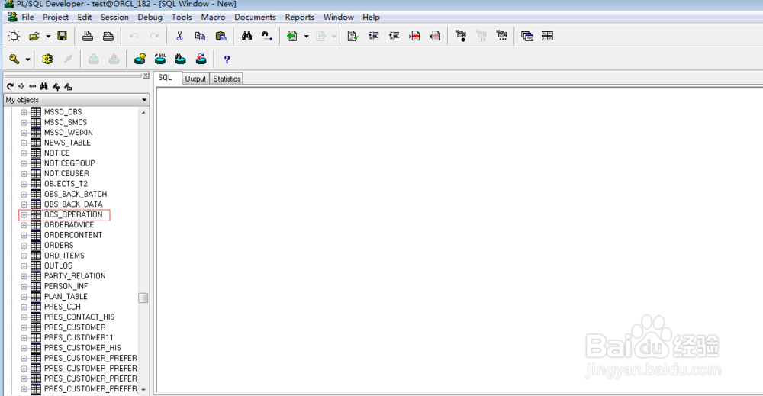Click the Log on key icon

coord(14,60)
